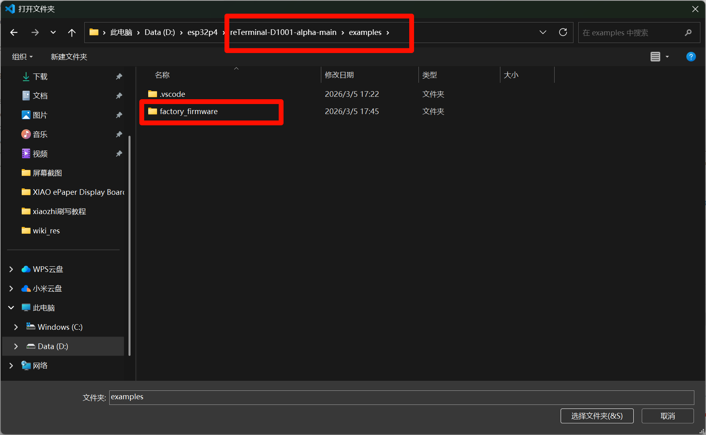This screenshot has width=706, height=435.
Task: Open the help question mark icon
Action: click(691, 57)
